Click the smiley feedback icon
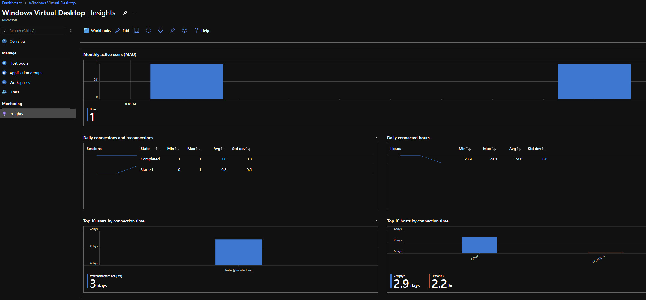The height and width of the screenshot is (300, 646). 184,30
